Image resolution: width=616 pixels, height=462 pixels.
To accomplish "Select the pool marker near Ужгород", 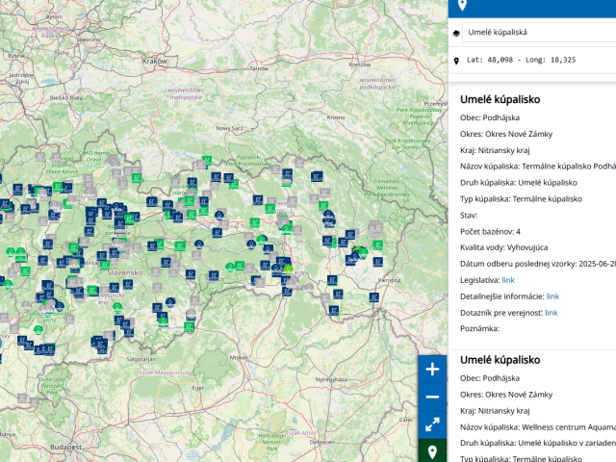I will point(377,261).
